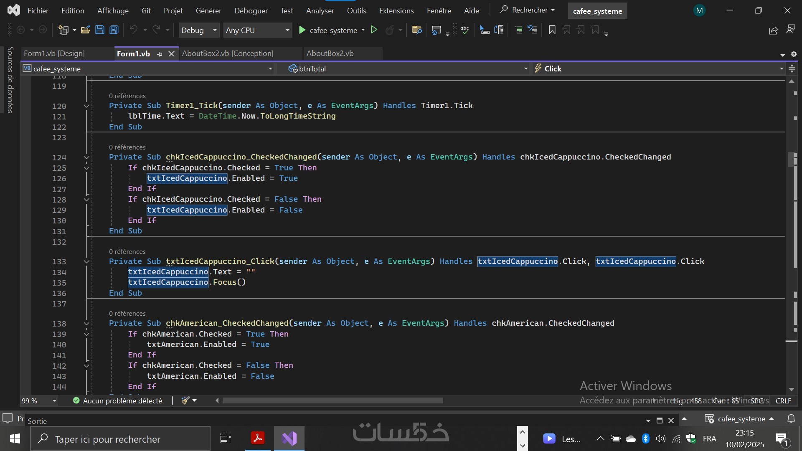Open the Déboguer menu
The image size is (802, 451).
coord(251,11)
